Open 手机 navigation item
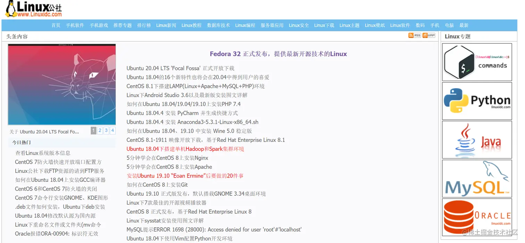This screenshot has height=243, width=525. coord(435,25)
